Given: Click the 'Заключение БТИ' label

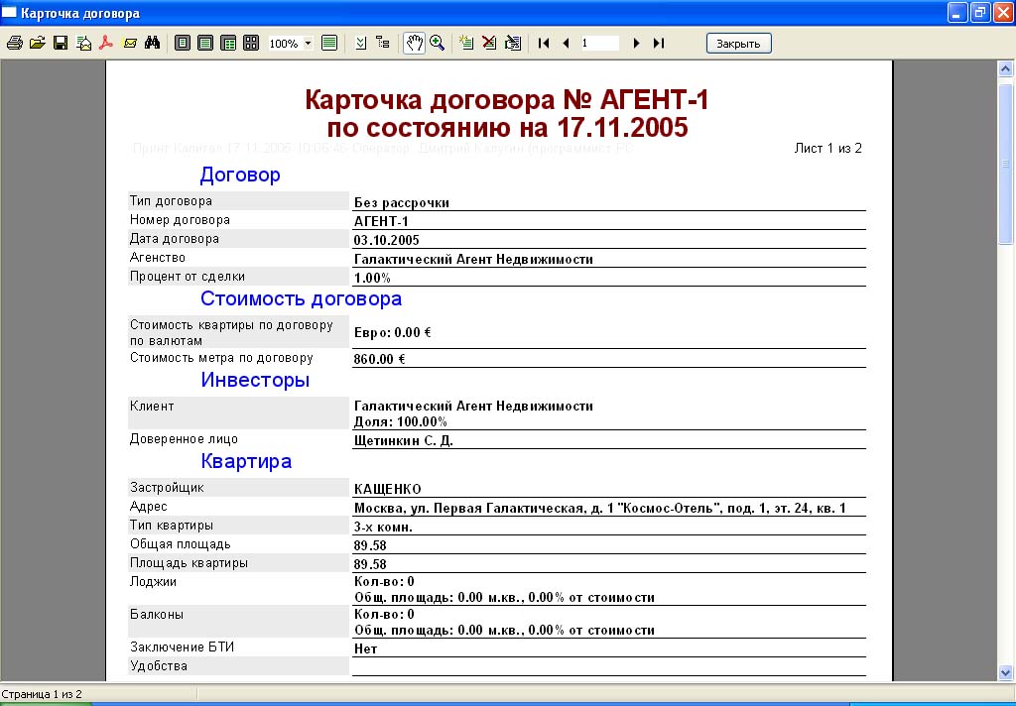Looking at the screenshot, I should click(x=183, y=647).
